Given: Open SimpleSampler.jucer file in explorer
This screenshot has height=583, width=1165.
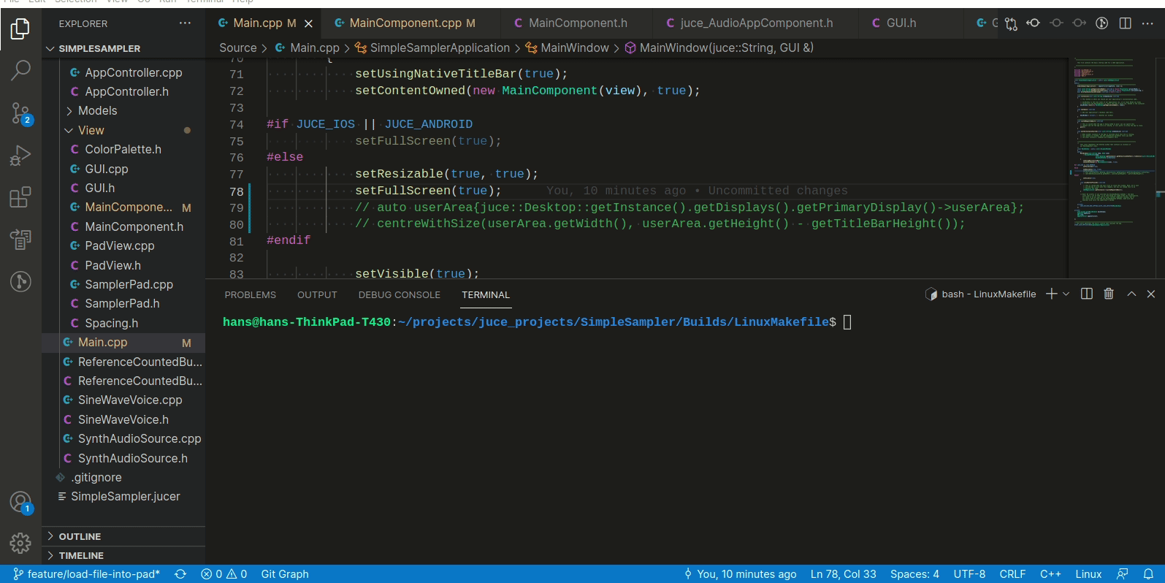Looking at the screenshot, I should 125,497.
